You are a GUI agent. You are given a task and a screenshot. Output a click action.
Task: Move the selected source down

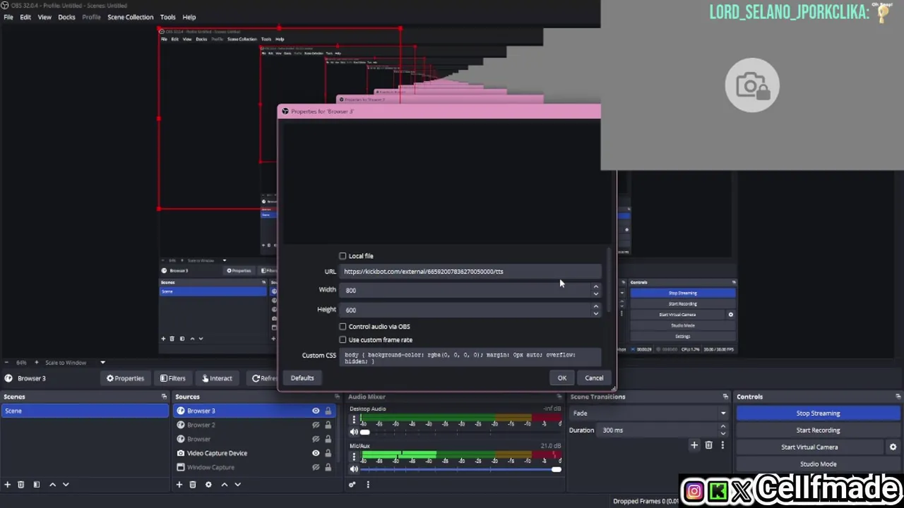pyautogui.click(x=238, y=485)
